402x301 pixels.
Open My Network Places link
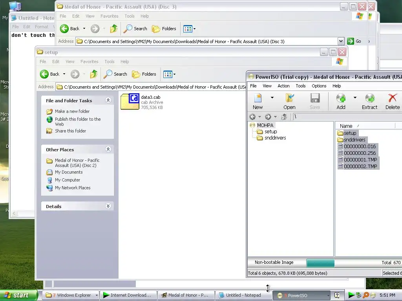(73, 188)
